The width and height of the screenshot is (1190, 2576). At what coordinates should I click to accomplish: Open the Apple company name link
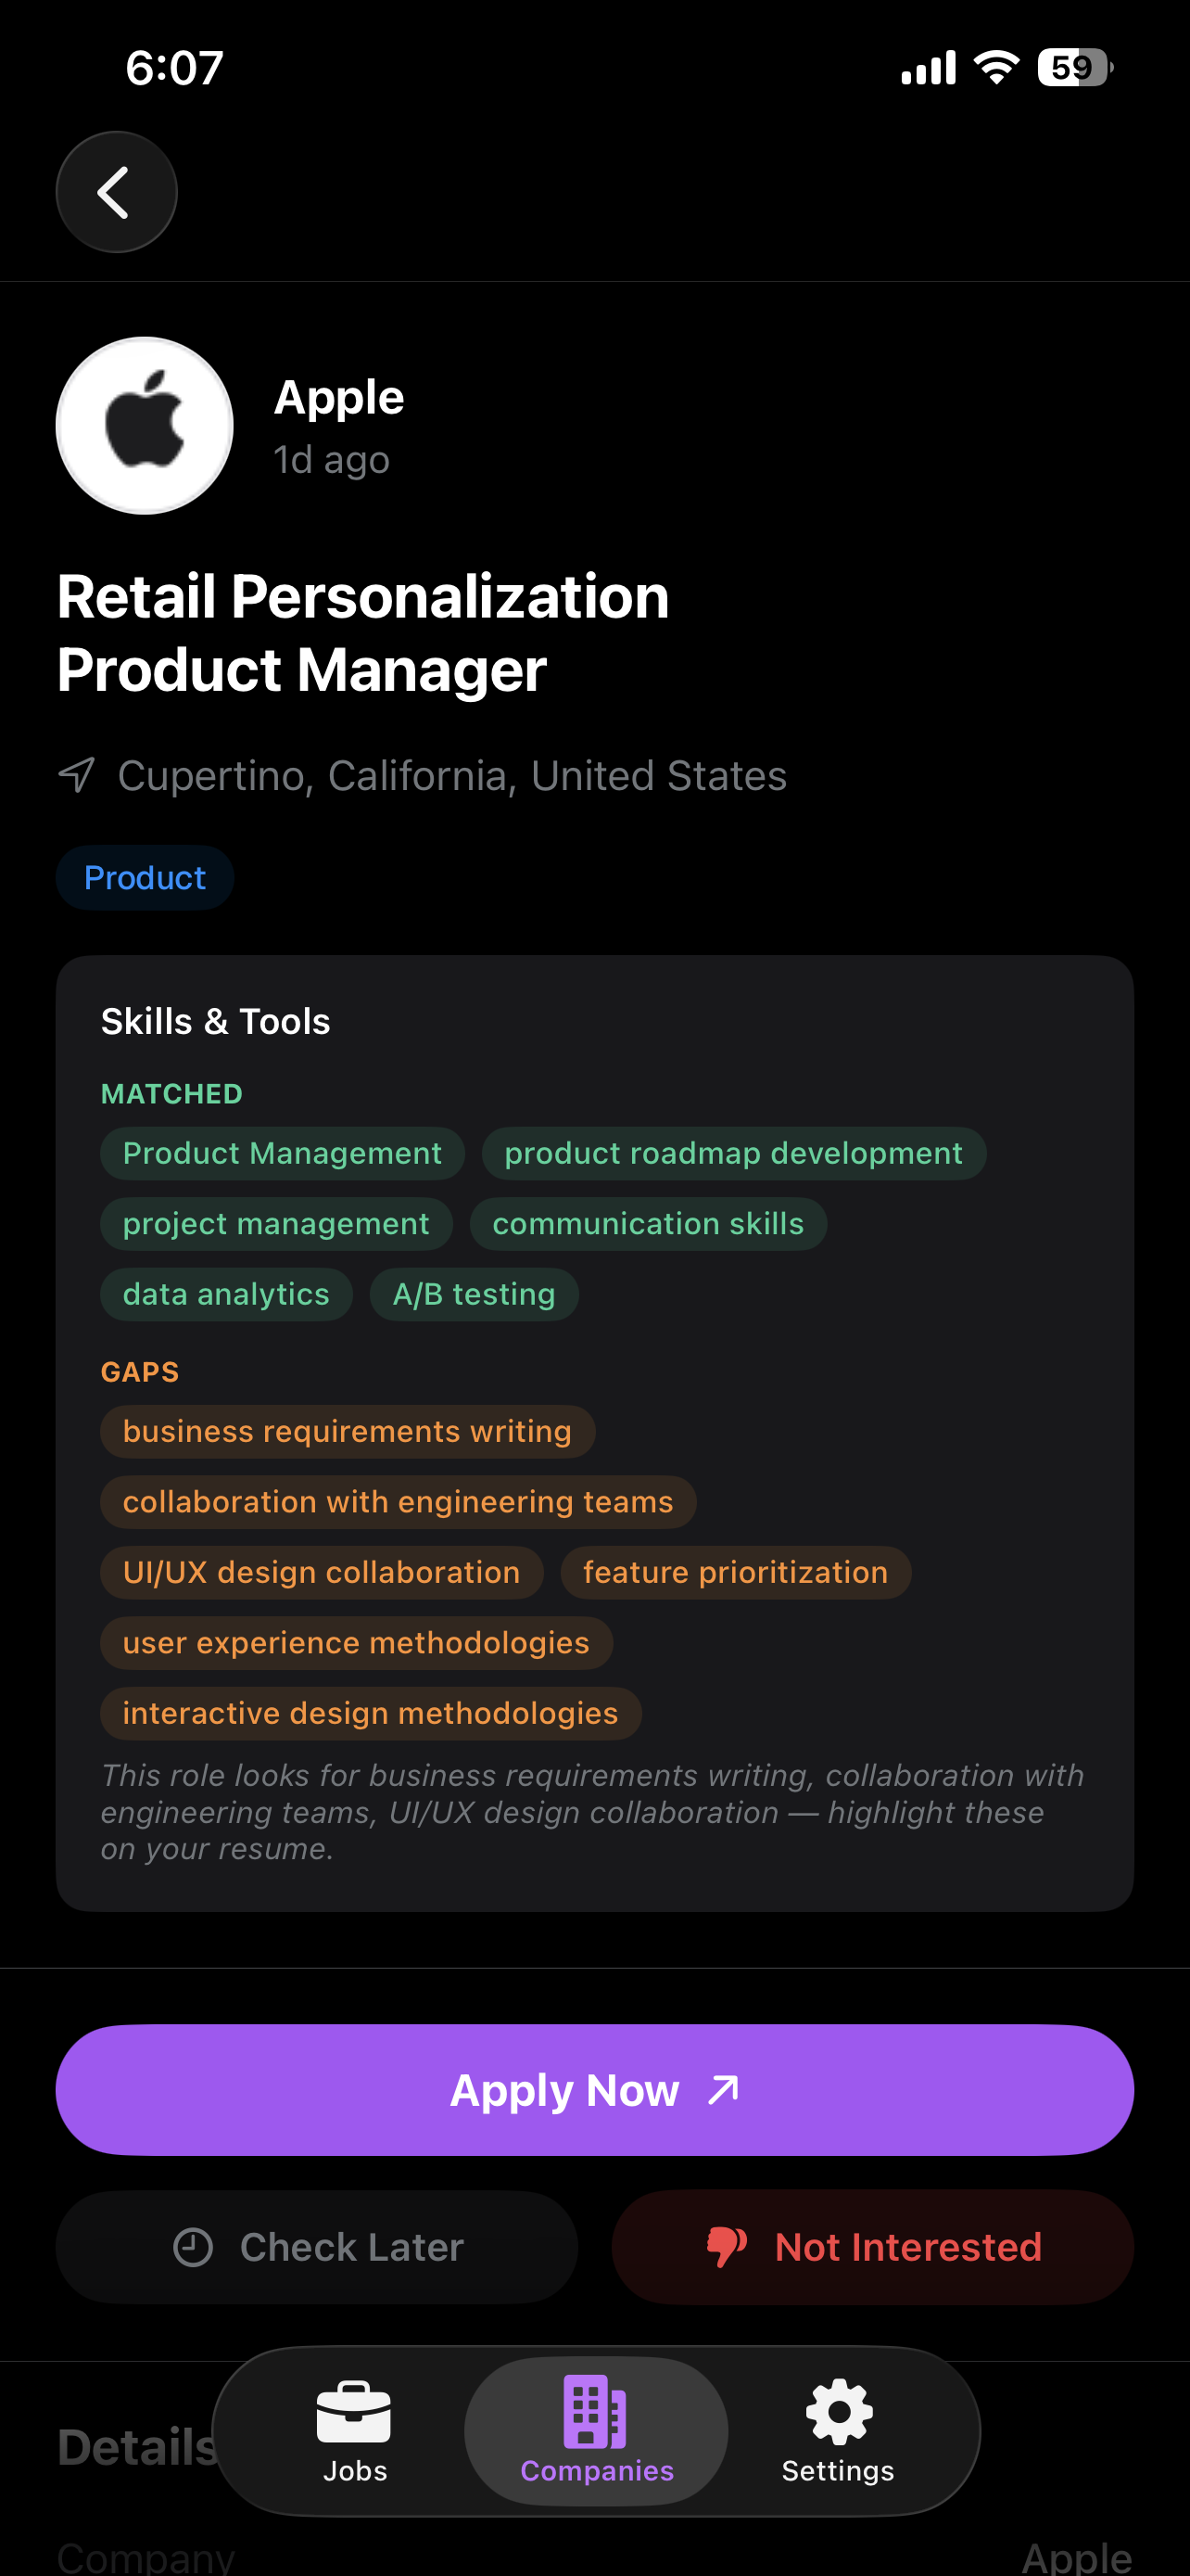(338, 398)
